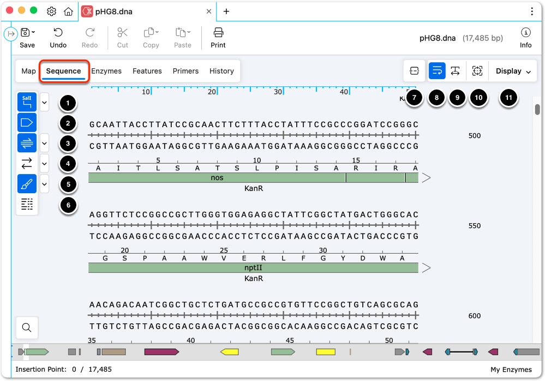Click the 600 position number
Screen dimensions: 545x381
coord(475,315)
